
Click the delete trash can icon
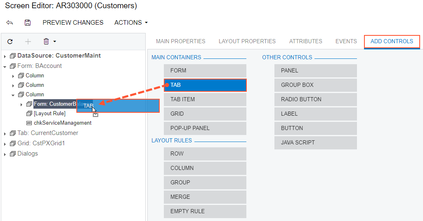(x=46, y=42)
